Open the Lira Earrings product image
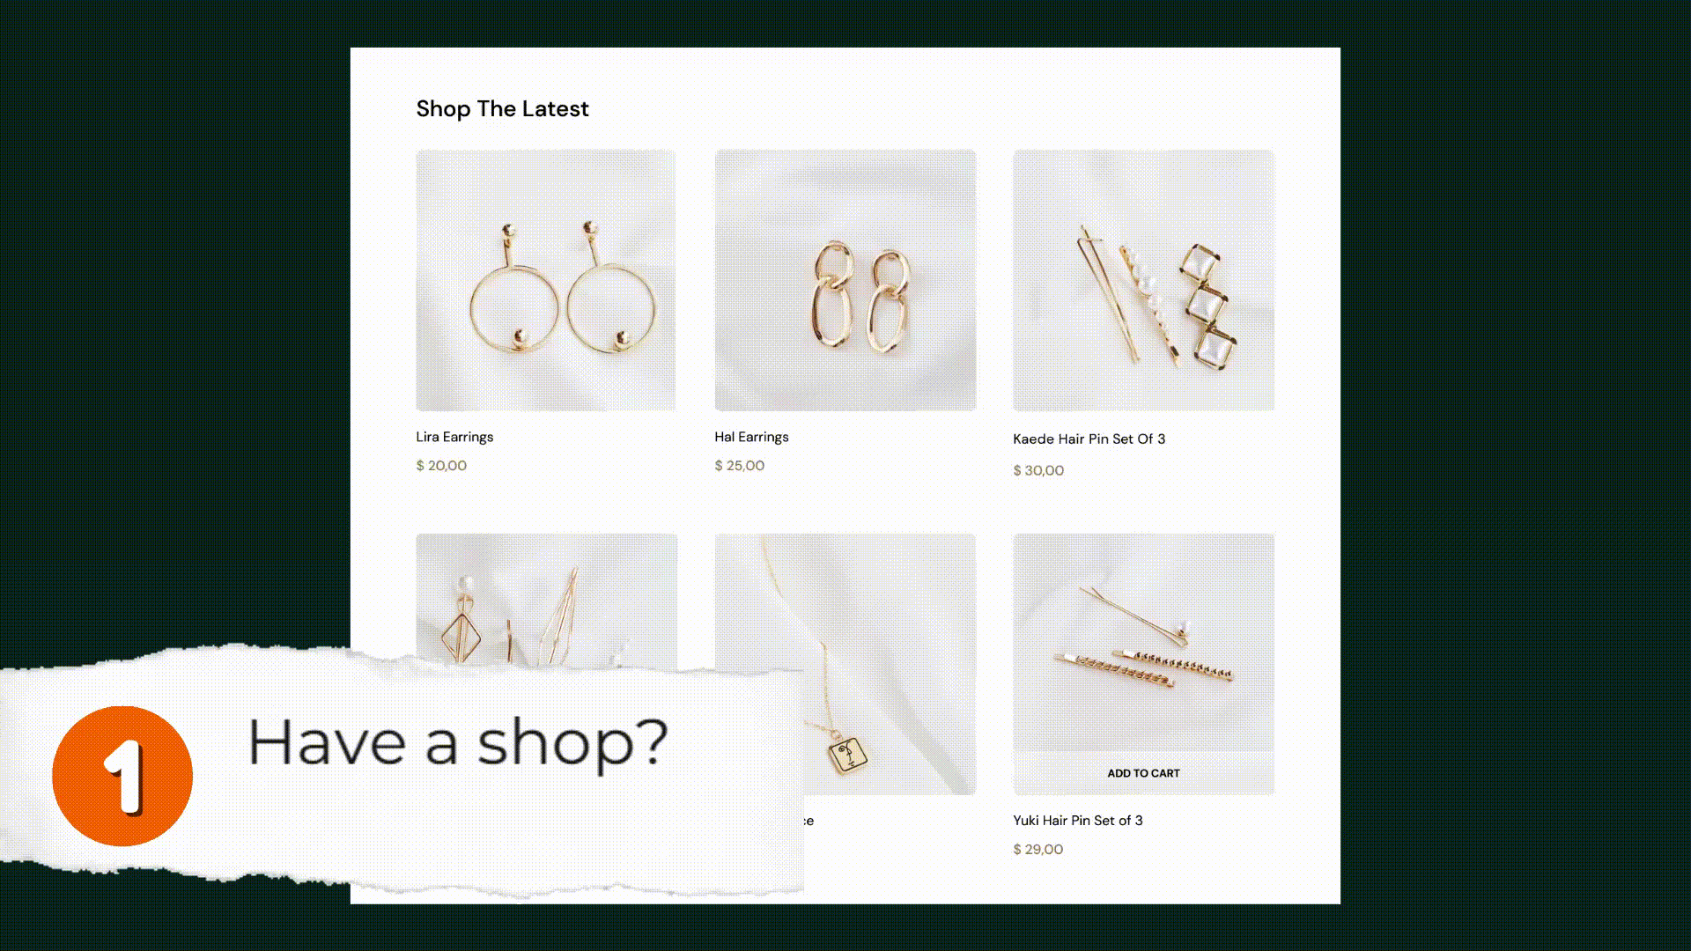 coord(546,280)
